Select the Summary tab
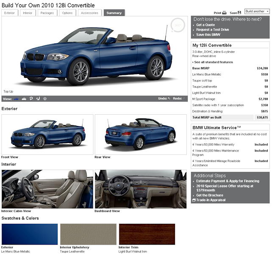 (114, 13)
